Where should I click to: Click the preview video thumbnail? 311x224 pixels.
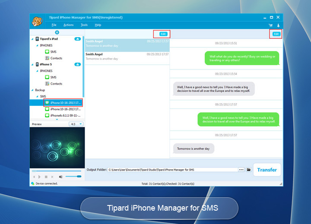tap(57, 148)
